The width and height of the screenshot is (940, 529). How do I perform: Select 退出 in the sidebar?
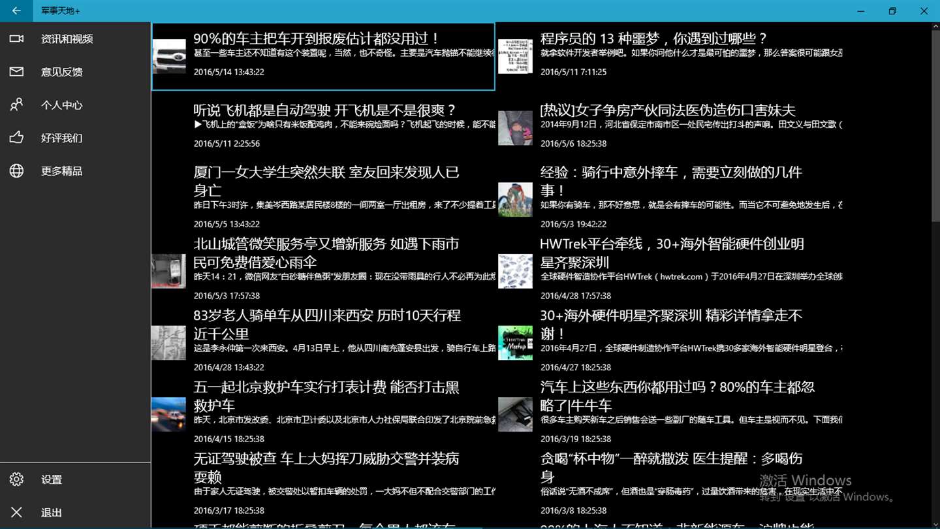(x=75, y=513)
